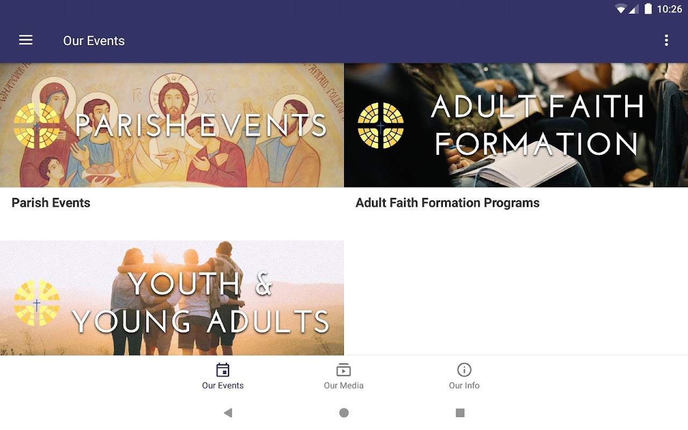688x430 pixels.
Task: Tap the Our Events calendar icon
Action: point(223,370)
